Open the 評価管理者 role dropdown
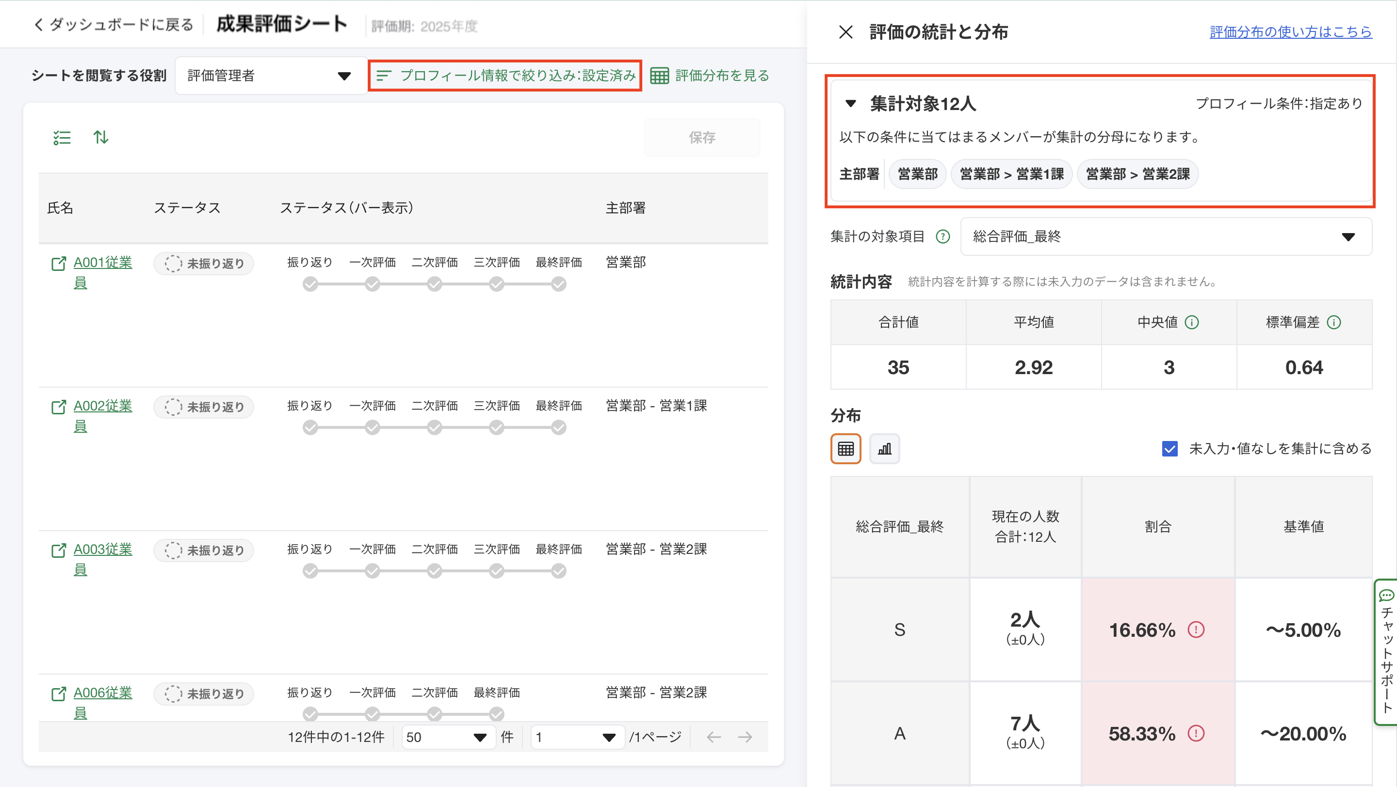This screenshot has height=787, width=1397. (x=270, y=76)
